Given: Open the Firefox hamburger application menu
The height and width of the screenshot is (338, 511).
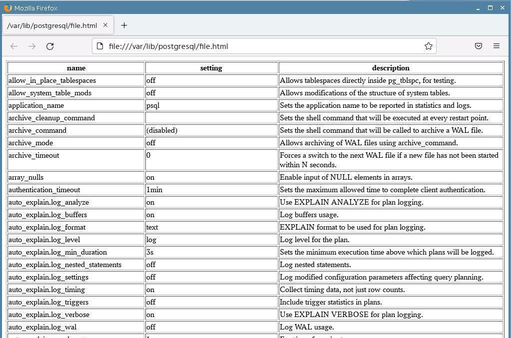Looking at the screenshot, I should point(496,46).
